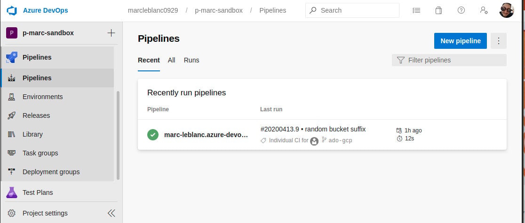
Task: Click the search magnifier icon
Action: pyautogui.click(x=313, y=10)
